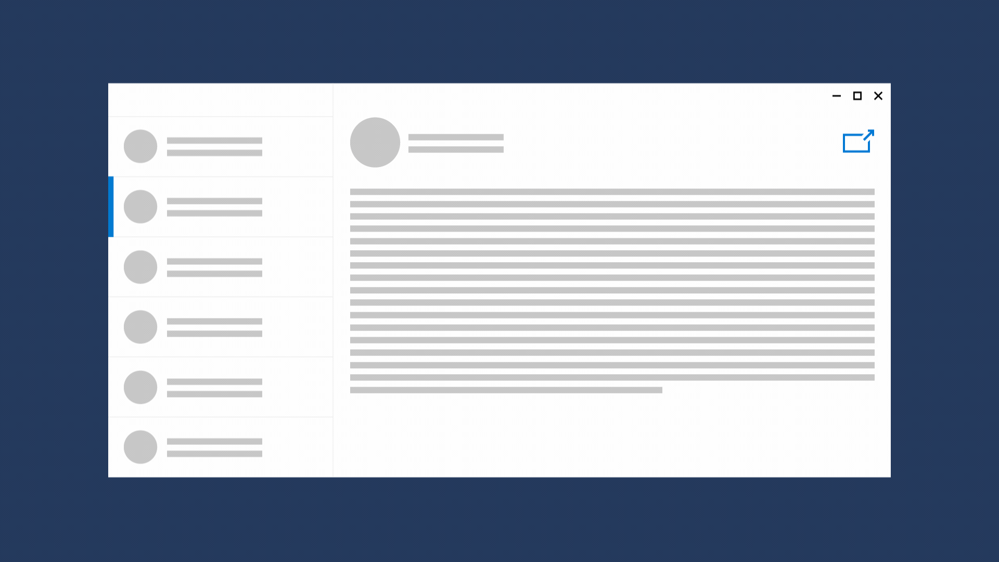The width and height of the screenshot is (999, 562).
Task: Click the close window button
Action: 878,95
